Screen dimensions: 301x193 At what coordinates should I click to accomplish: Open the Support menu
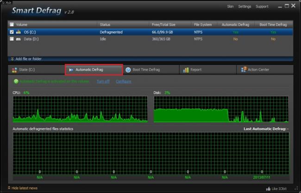click(262, 6)
